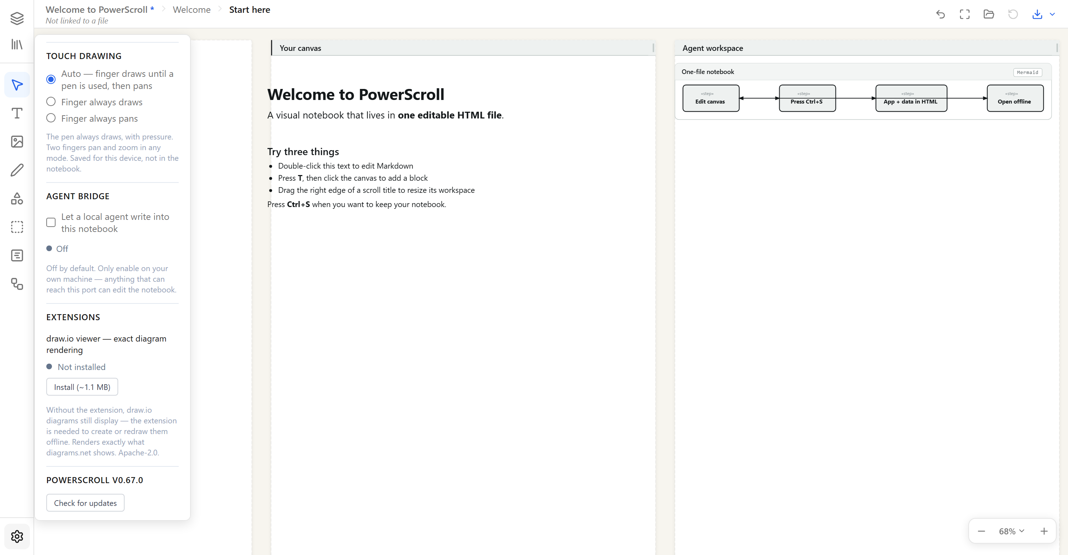Viewport: 1068px width, 555px height.
Task: Select Auto finger draws radio option
Action: pos(51,80)
